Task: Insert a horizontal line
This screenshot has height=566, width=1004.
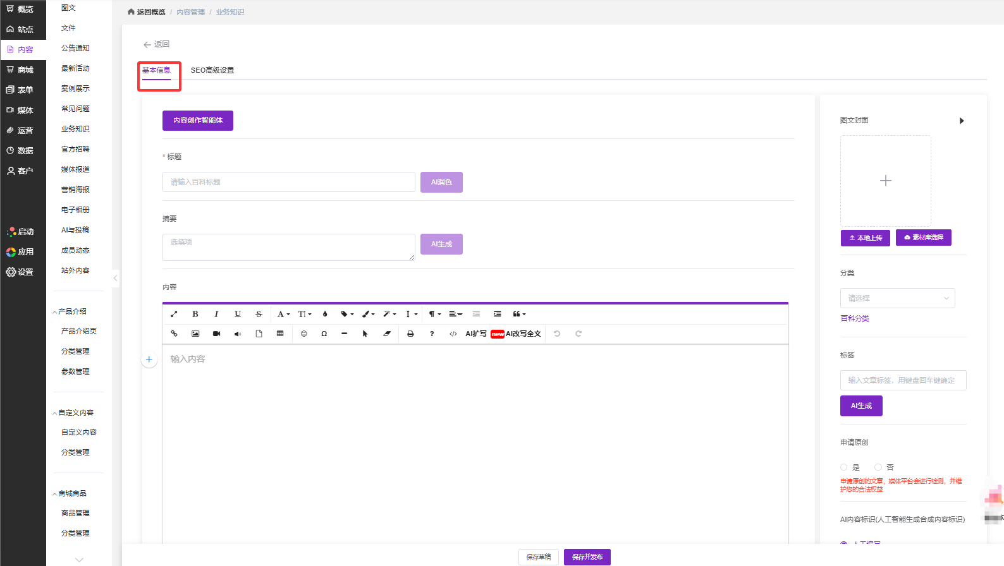Action: [x=345, y=334]
